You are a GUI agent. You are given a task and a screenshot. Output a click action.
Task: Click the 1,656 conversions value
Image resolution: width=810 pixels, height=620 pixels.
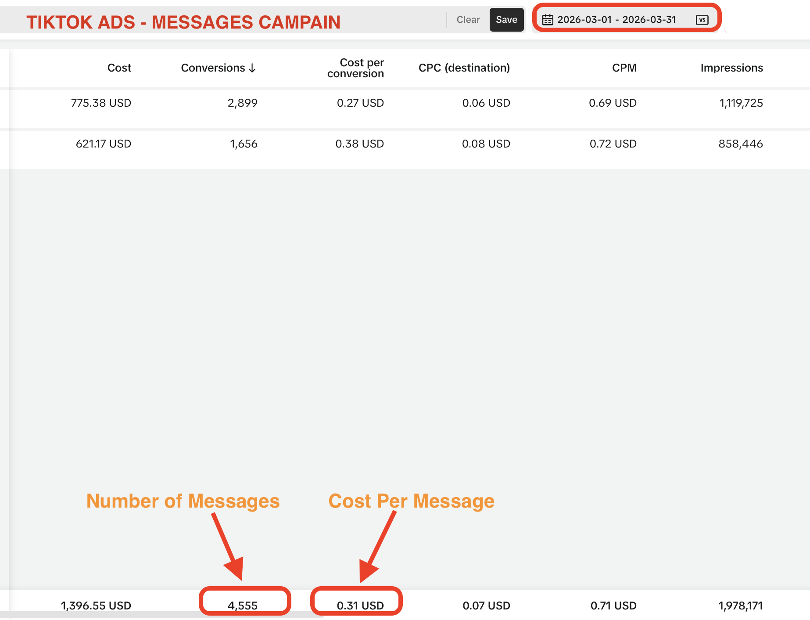[x=244, y=144]
